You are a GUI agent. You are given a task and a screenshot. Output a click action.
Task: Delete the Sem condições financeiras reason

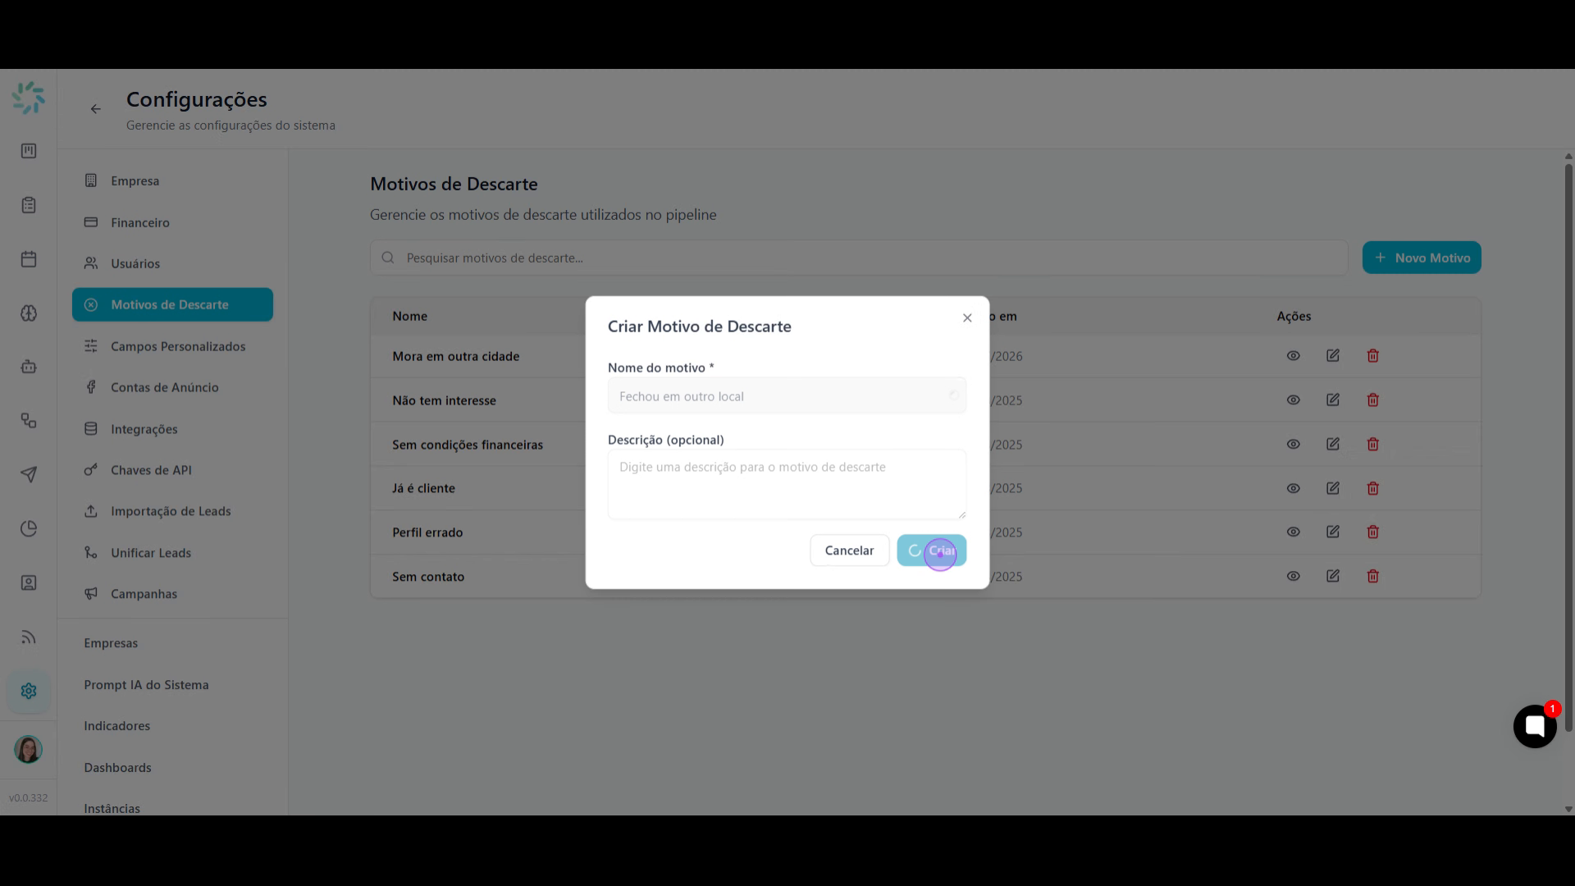point(1373,445)
